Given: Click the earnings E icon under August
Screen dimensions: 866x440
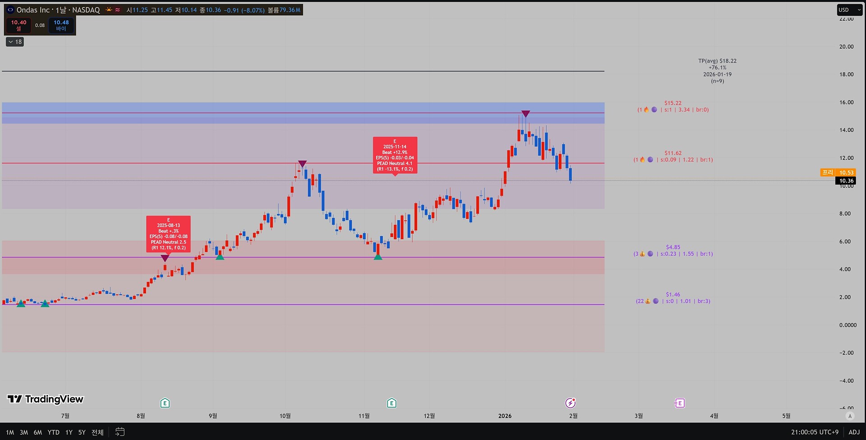Looking at the screenshot, I should tap(165, 403).
